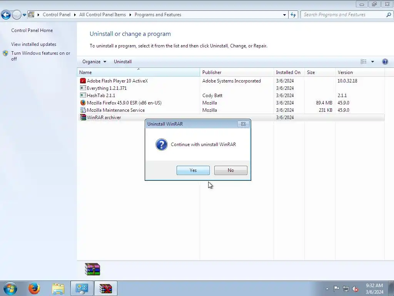Open Windows Explorer from the taskbar
This screenshot has height=296, width=394.
click(x=58, y=288)
